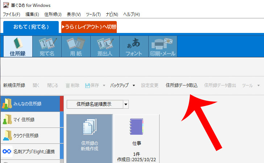Open the 差出人 sender tool
This screenshot has width=264, height=163.
pyautogui.click(x=104, y=46)
